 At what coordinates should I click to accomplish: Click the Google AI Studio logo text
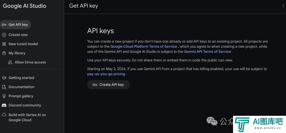(x=25, y=6)
